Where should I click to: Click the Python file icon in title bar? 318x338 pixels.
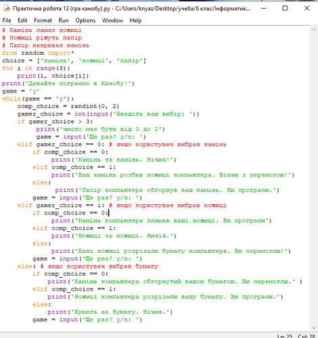pyautogui.click(x=7, y=8)
